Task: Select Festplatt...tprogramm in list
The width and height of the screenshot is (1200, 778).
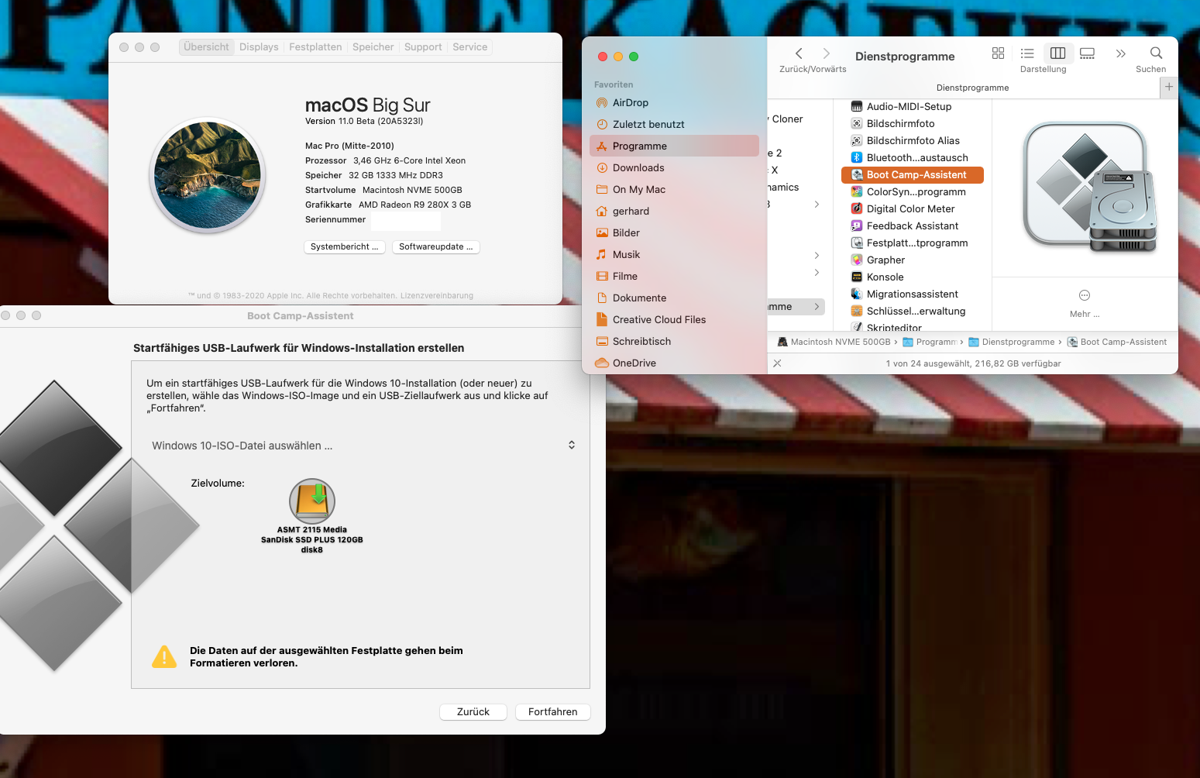Action: pos(912,243)
